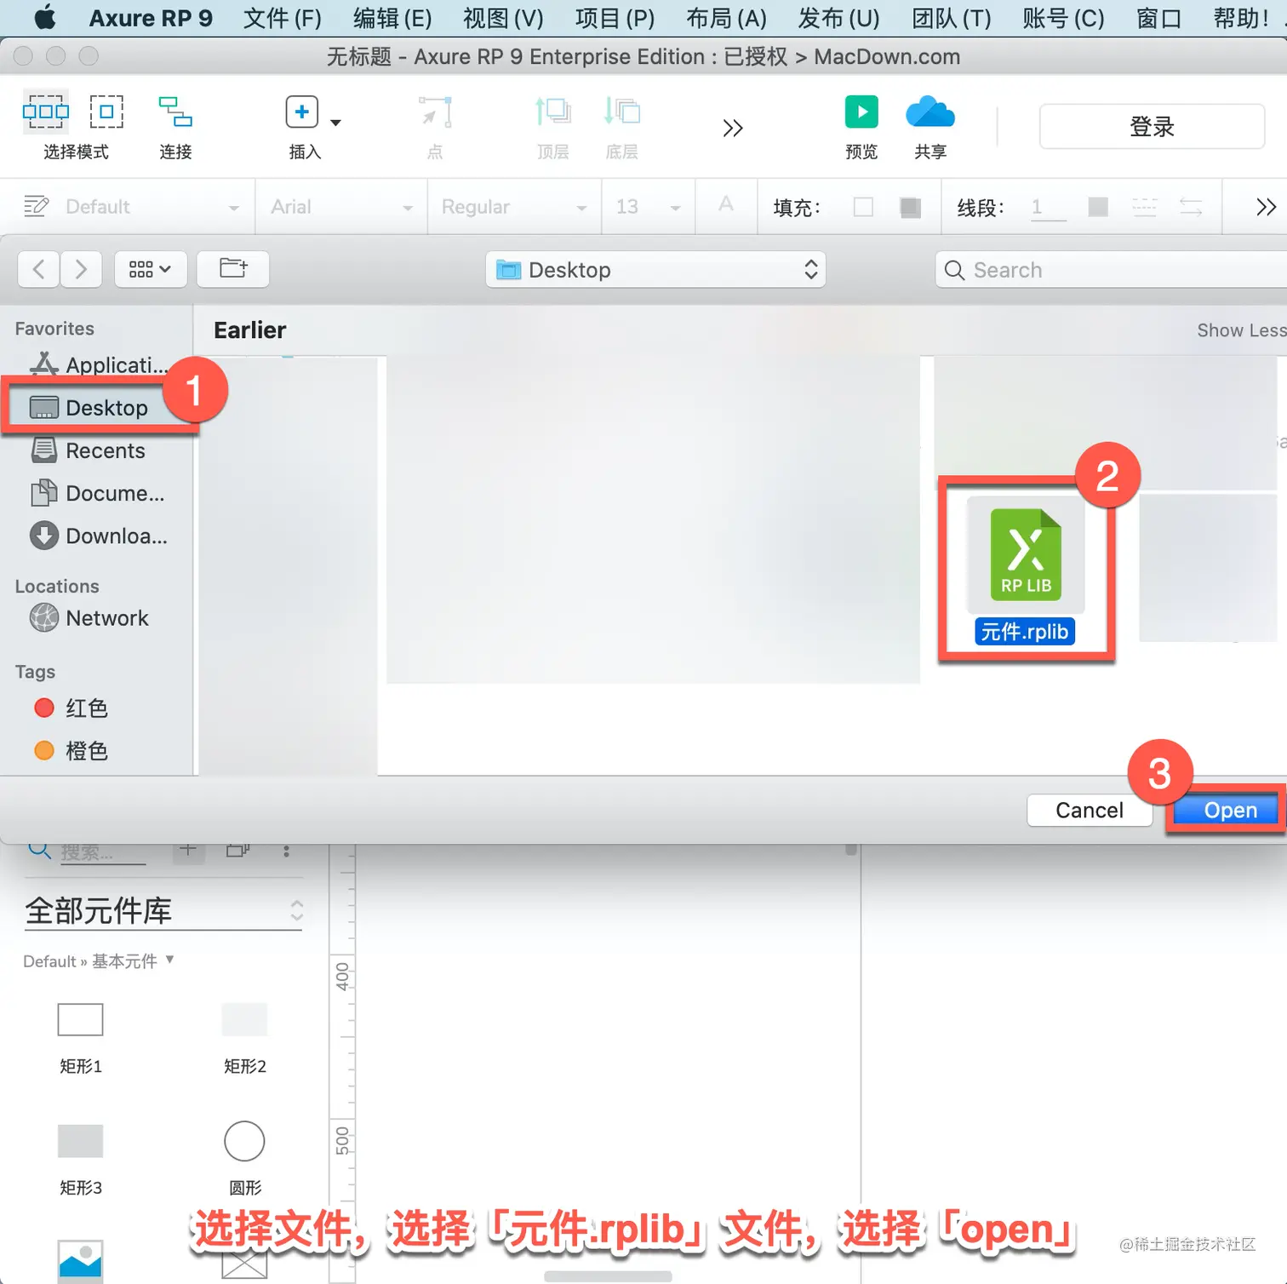Image resolution: width=1287 pixels, height=1284 pixels.
Task: Choose the contained selection mode icon
Action: (106, 112)
